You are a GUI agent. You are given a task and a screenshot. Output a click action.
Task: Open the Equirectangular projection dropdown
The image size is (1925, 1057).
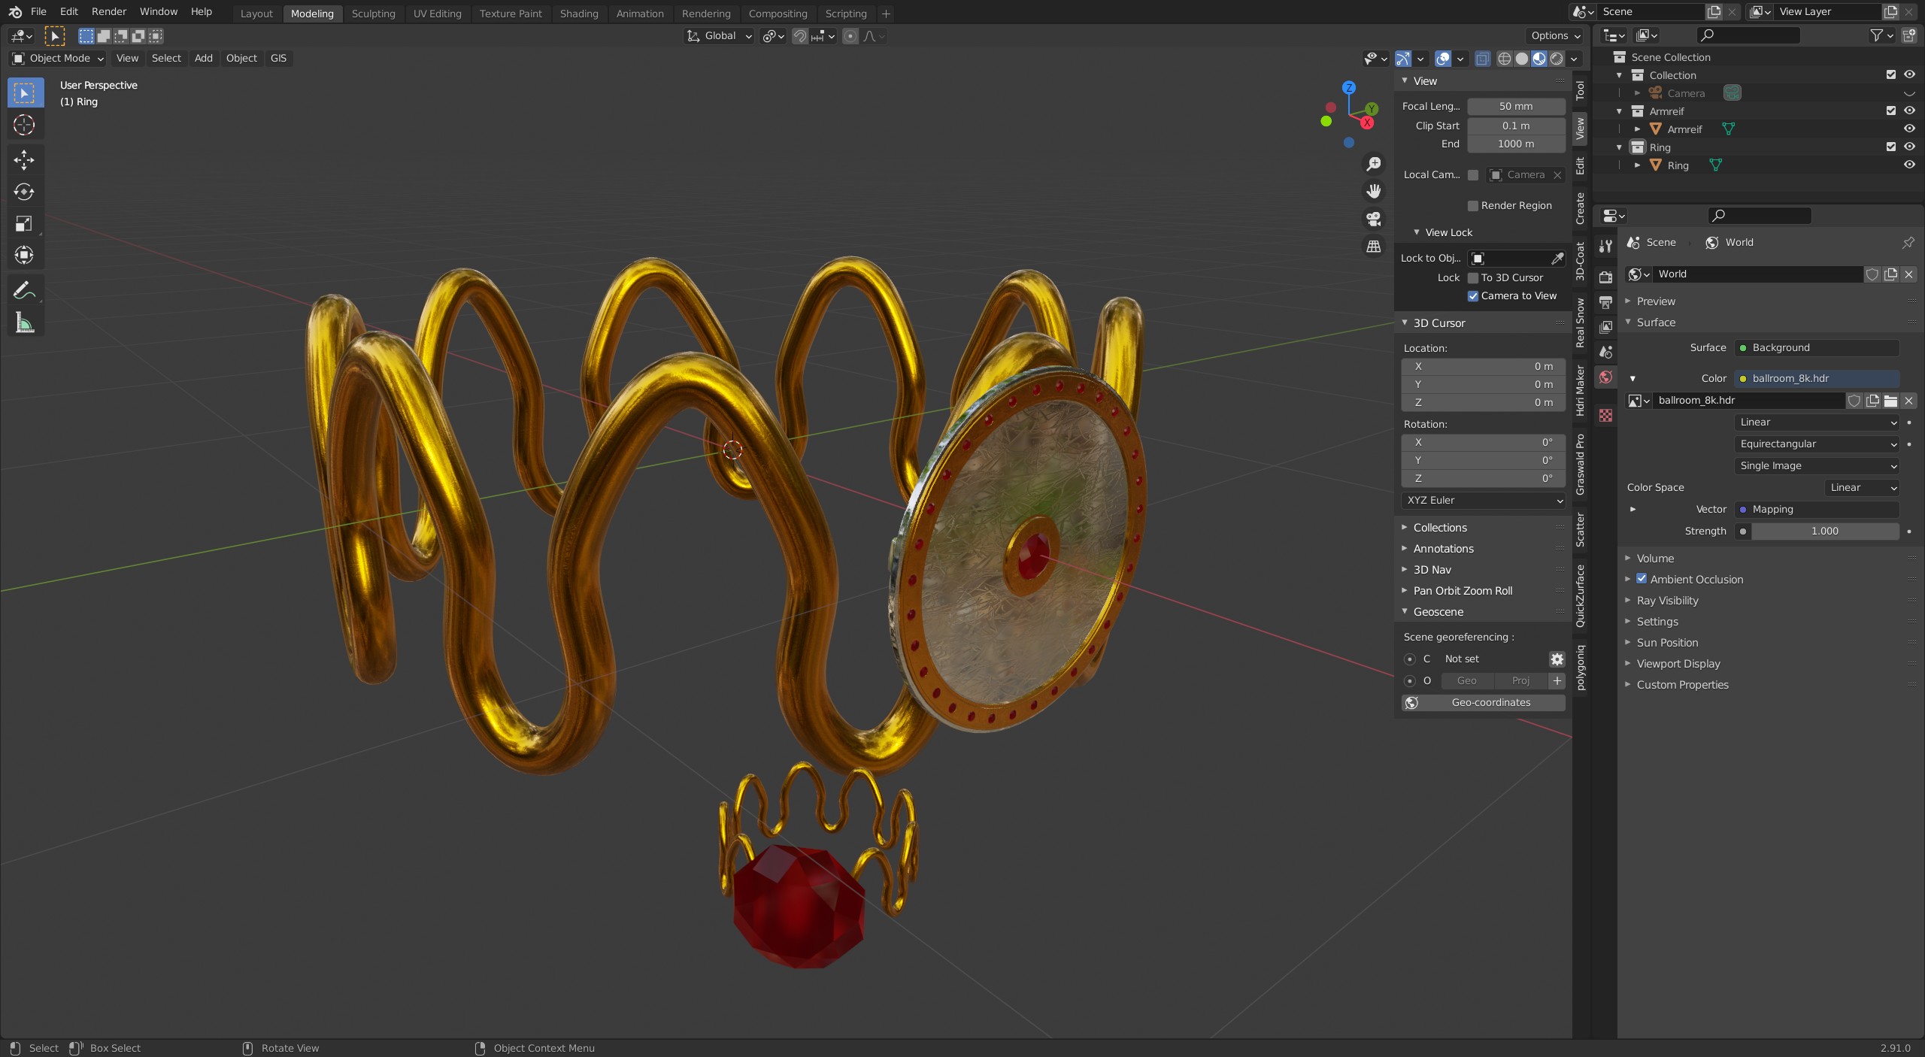click(1817, 444)
